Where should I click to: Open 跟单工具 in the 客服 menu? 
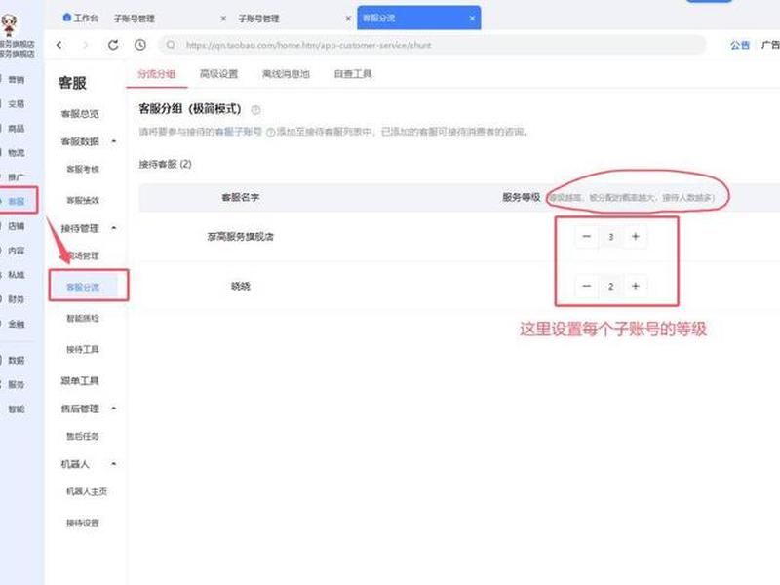point(80,381)
